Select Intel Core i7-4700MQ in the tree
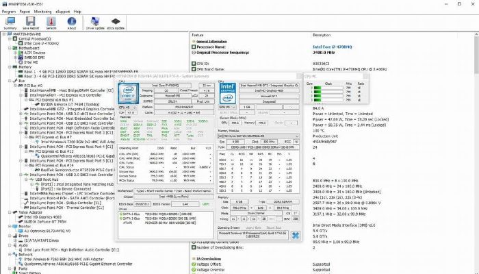The image size is (479, 274). [x=42, y=43]
